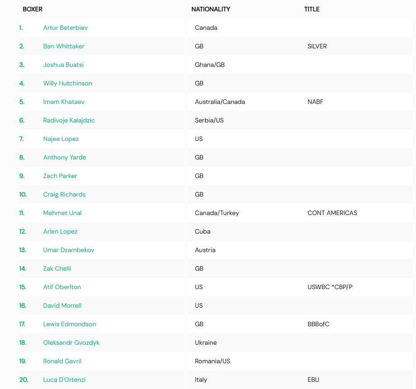Click the Ronald Gavril name link
Screen dimensions: 416x389
(x=62, y=361)
